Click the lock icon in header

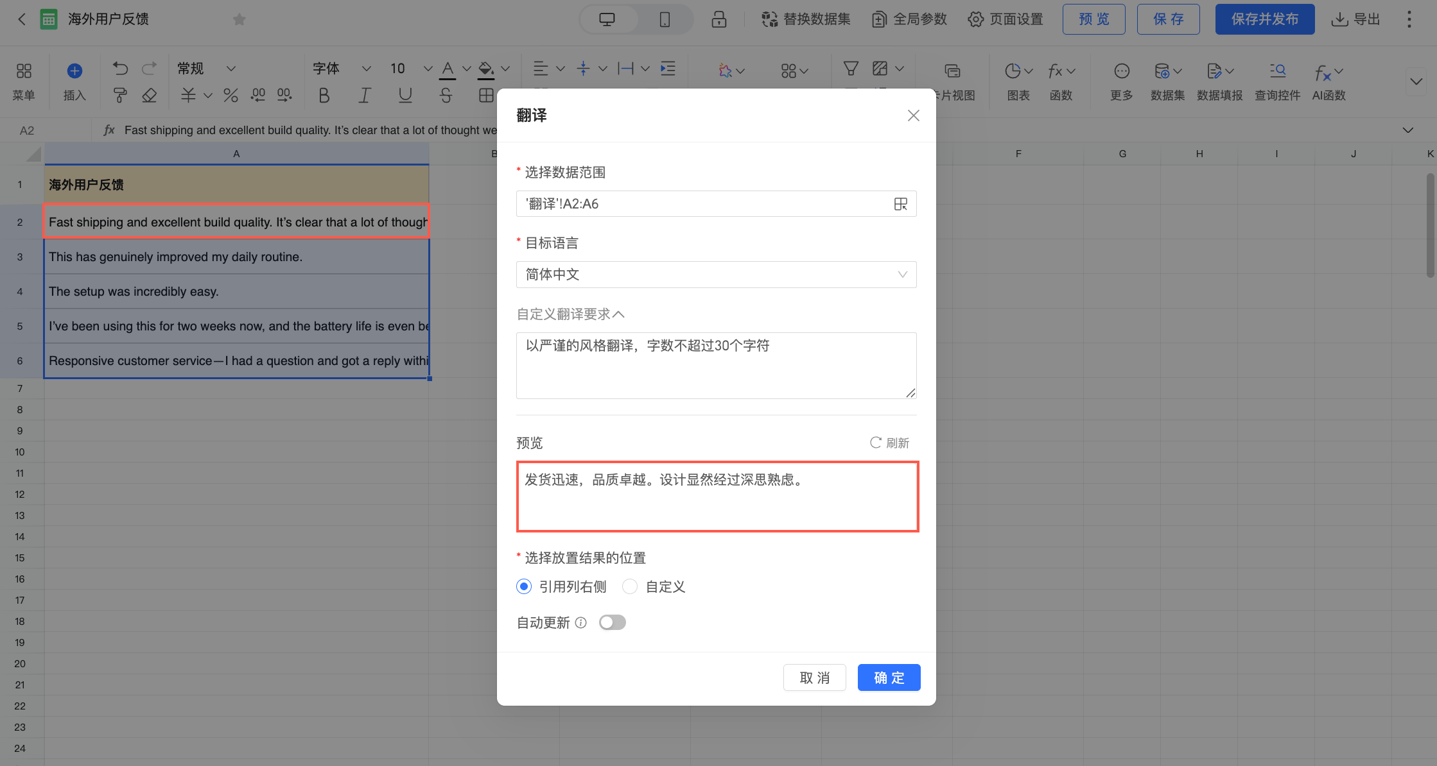718,19
